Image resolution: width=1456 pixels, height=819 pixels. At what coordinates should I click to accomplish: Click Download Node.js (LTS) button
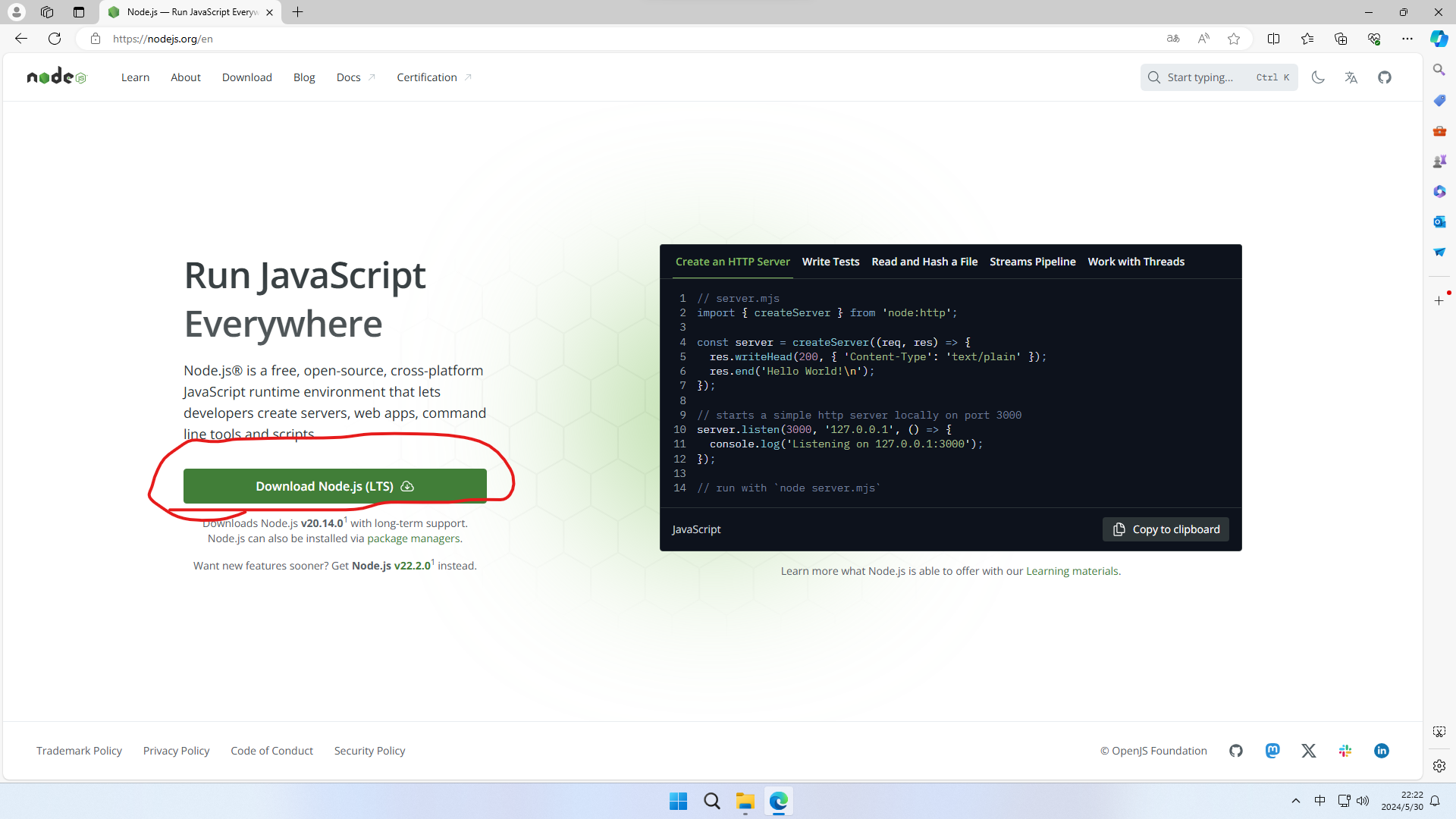(x=334, y=486)
